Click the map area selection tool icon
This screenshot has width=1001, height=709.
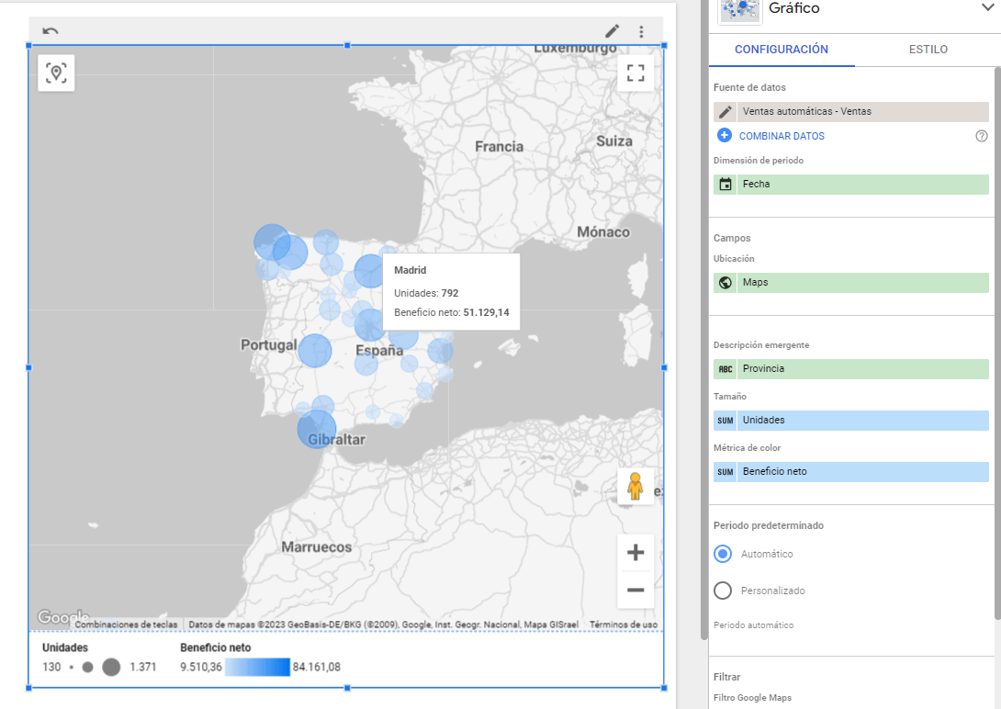pyautogui.click(x=57, y=73)
